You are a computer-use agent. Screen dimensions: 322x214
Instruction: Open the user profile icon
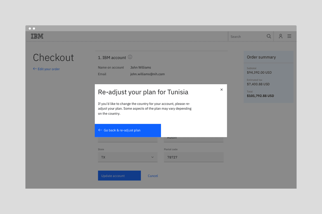coord(280,36)
